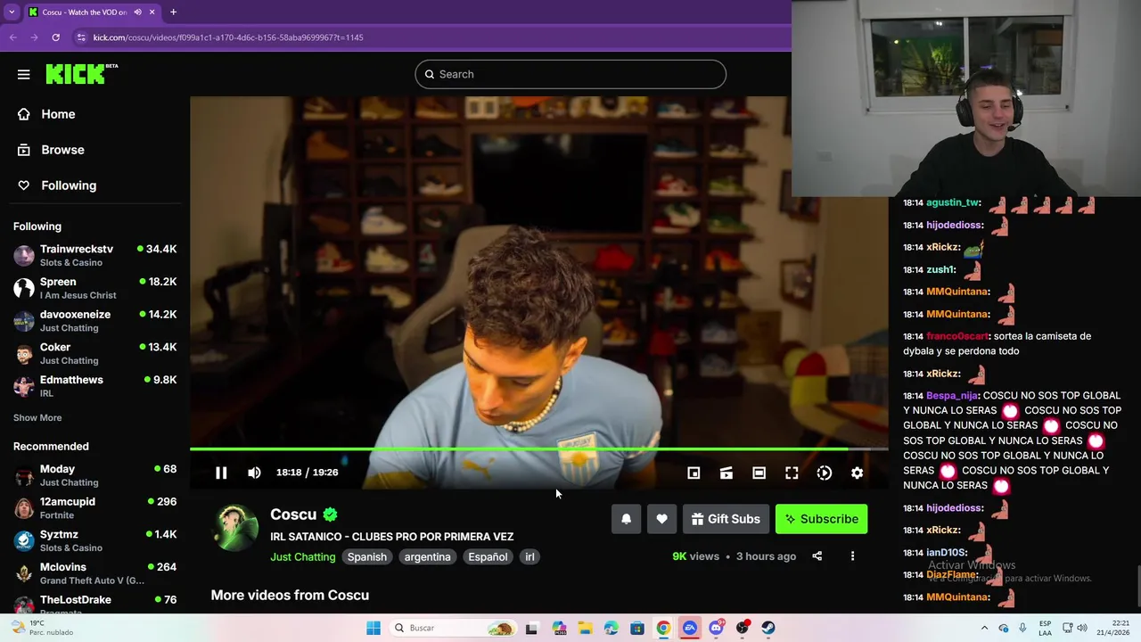The width and height of the screenshot is (1141, 642).
Task: Click the Bespa_nija username in chat
Action: click(952, 395)
